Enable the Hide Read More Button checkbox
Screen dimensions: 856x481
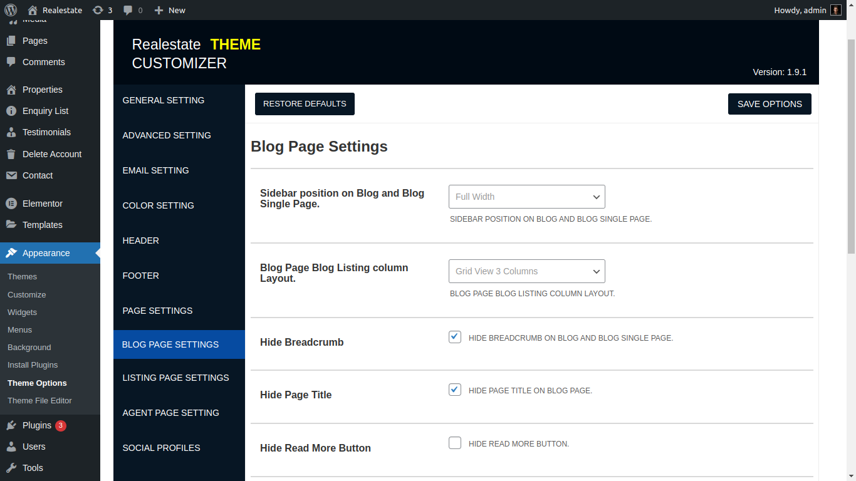[x=455, y=443]
